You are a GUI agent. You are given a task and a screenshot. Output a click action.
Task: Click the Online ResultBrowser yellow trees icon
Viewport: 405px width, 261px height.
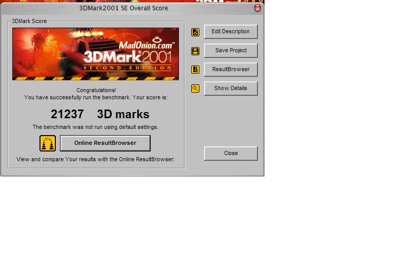(48, 143)
